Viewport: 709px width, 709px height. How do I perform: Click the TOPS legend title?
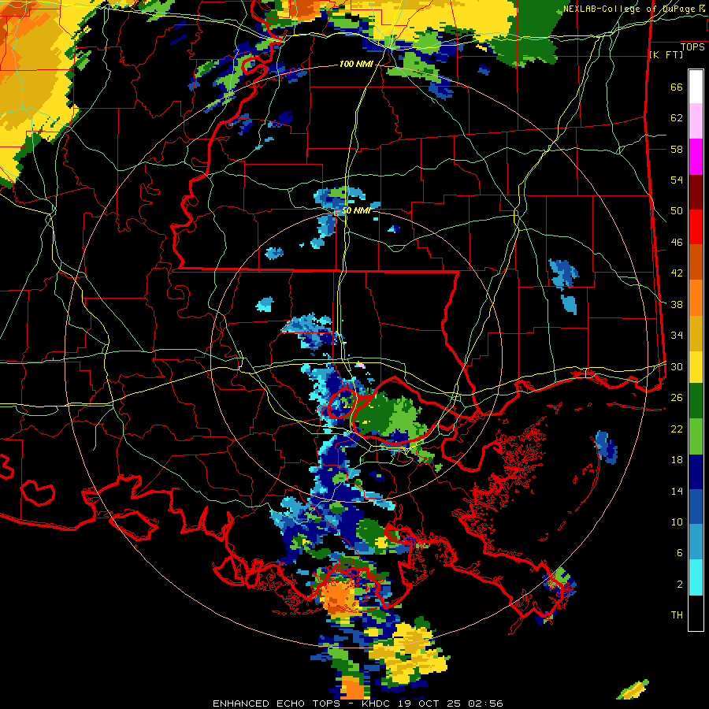[692, 47]
